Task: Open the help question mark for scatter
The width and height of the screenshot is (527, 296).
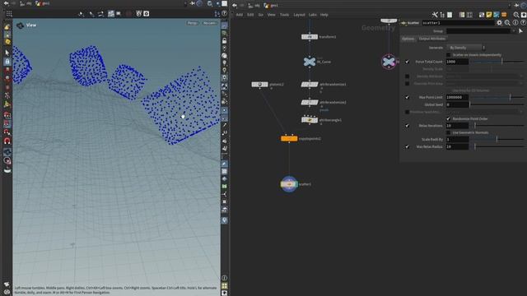Action: point(523,23)
